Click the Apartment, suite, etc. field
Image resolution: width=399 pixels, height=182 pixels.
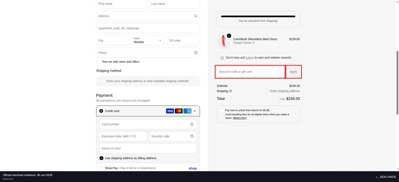pos(148,28)
